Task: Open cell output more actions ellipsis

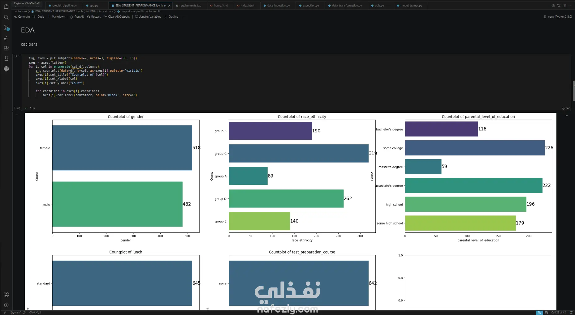Action: pos(17,115)
